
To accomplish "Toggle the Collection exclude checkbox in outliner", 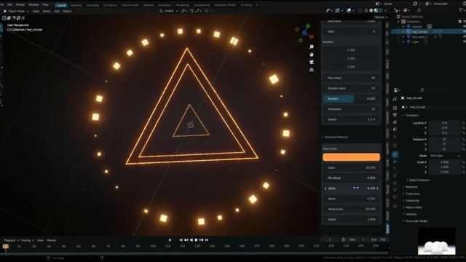I will pos(460,21).
